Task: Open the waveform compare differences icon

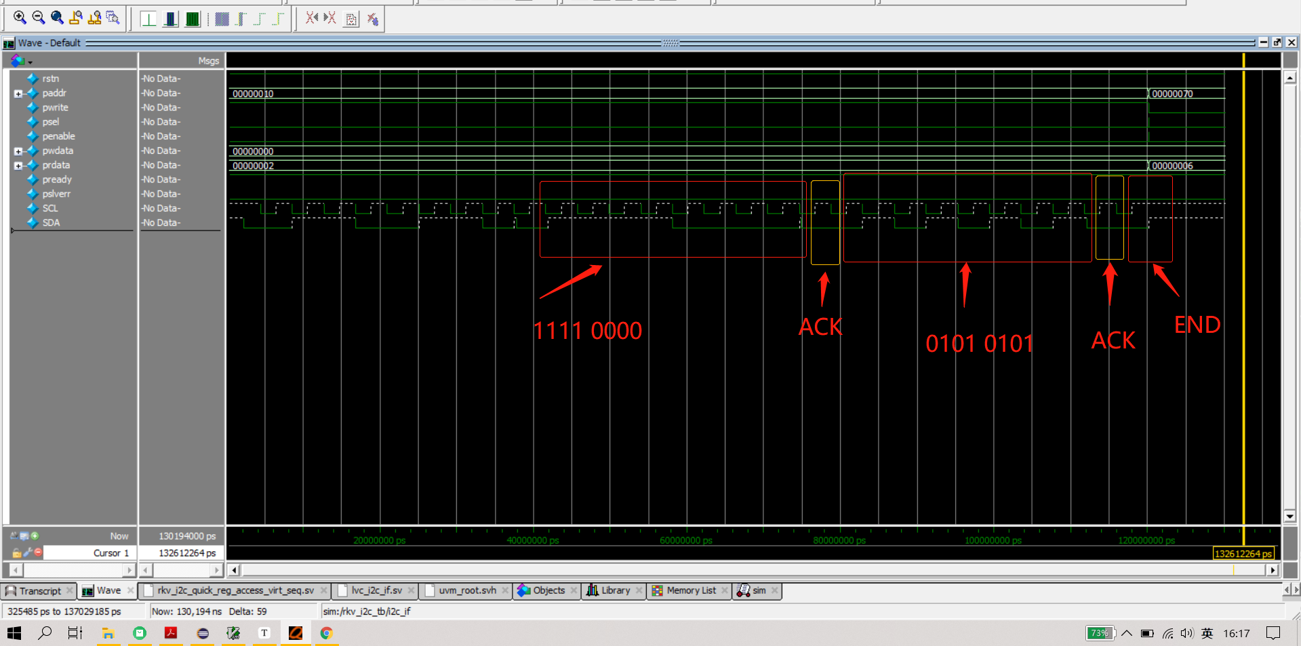Action: 351,19
